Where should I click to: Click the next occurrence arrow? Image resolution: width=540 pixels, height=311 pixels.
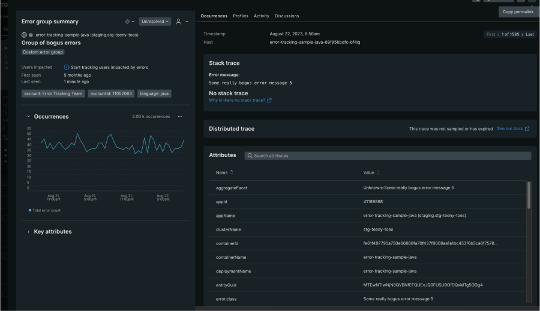click(x=523, y=34)
